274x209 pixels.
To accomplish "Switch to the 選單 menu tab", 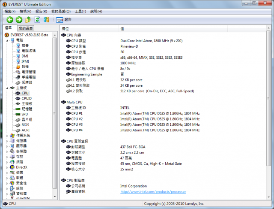I will coord(9,28).
